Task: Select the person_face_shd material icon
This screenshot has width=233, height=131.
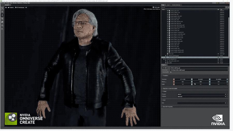Action: click(169, 47)
